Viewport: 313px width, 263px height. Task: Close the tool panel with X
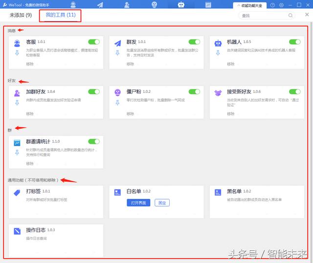pyautogui.click(x=307, y=15)
